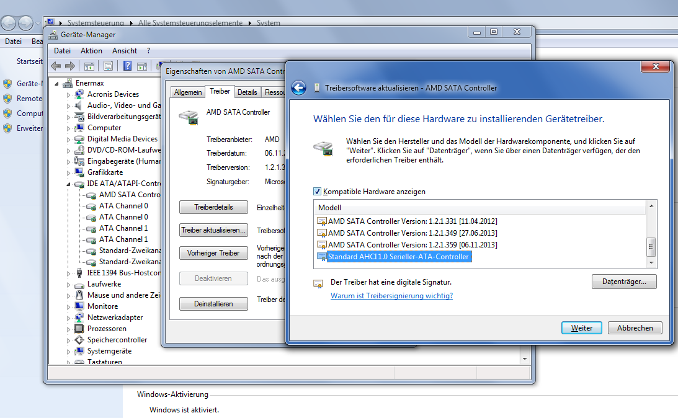Click the blue help question mark toolbar icon

[x=127, y=66]
